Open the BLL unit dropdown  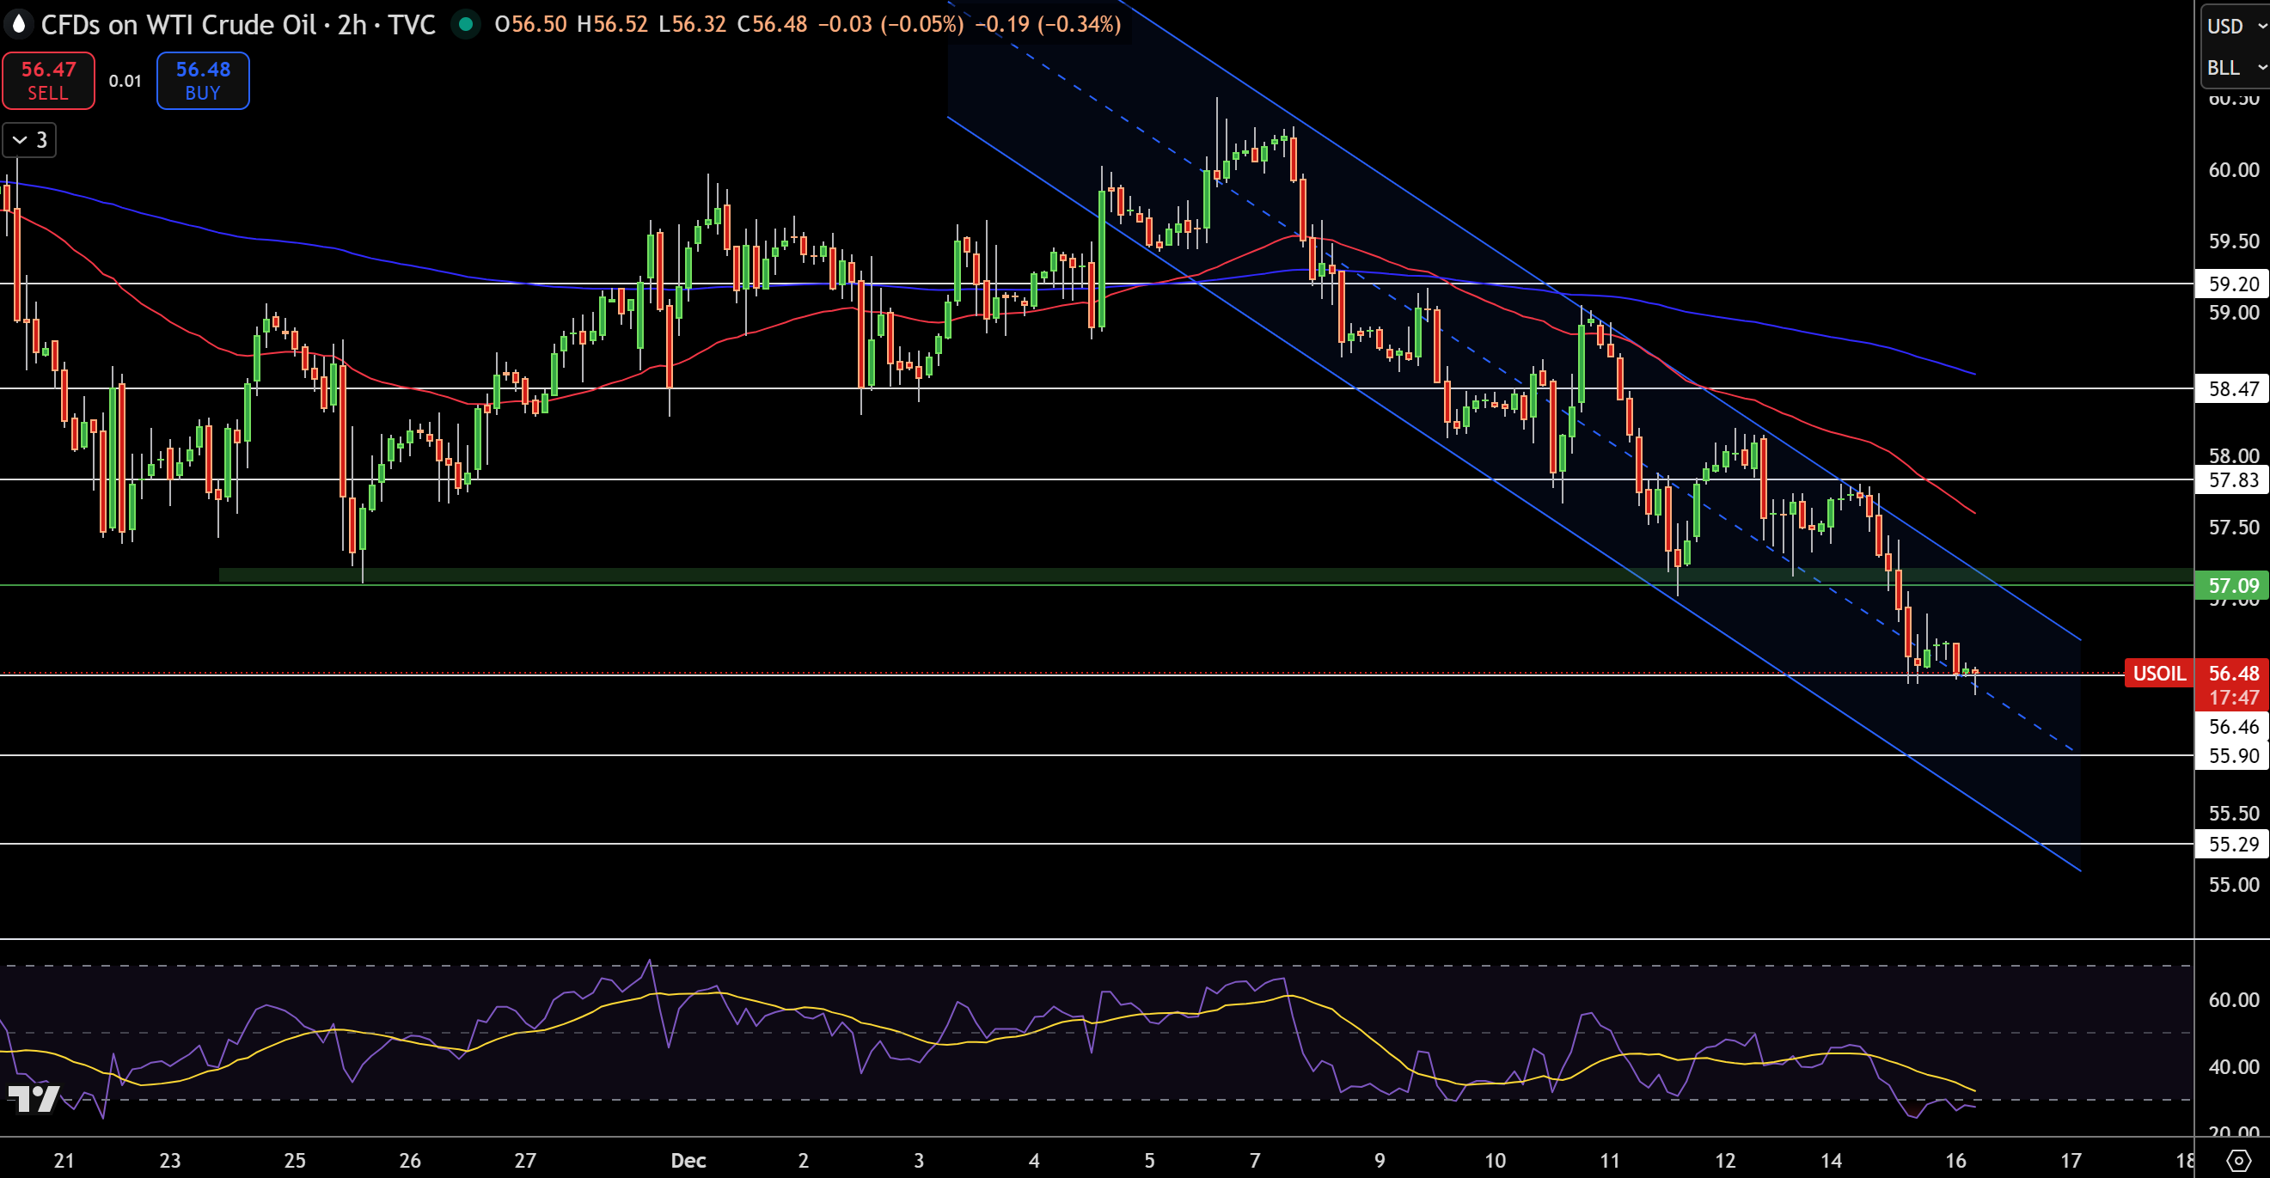(2235, 67)
